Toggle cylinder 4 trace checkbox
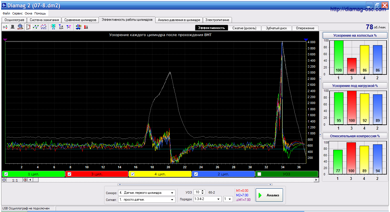The image size is (390, 212). point(133,174)
